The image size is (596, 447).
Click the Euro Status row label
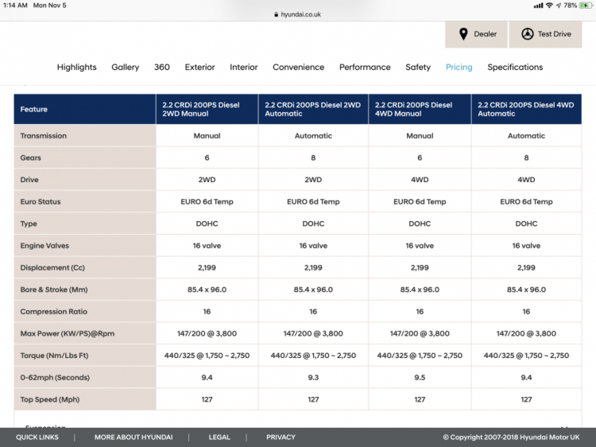click(x=41, y=202)
